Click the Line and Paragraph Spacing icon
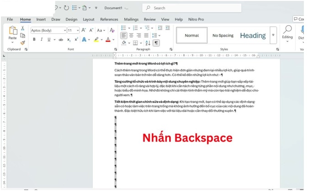The height and width of the screenshot is (191, 313). (x=154, y=36)
